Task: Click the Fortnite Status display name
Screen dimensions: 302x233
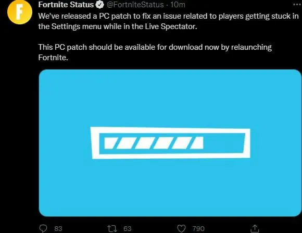Action: [x=66, y=5]
